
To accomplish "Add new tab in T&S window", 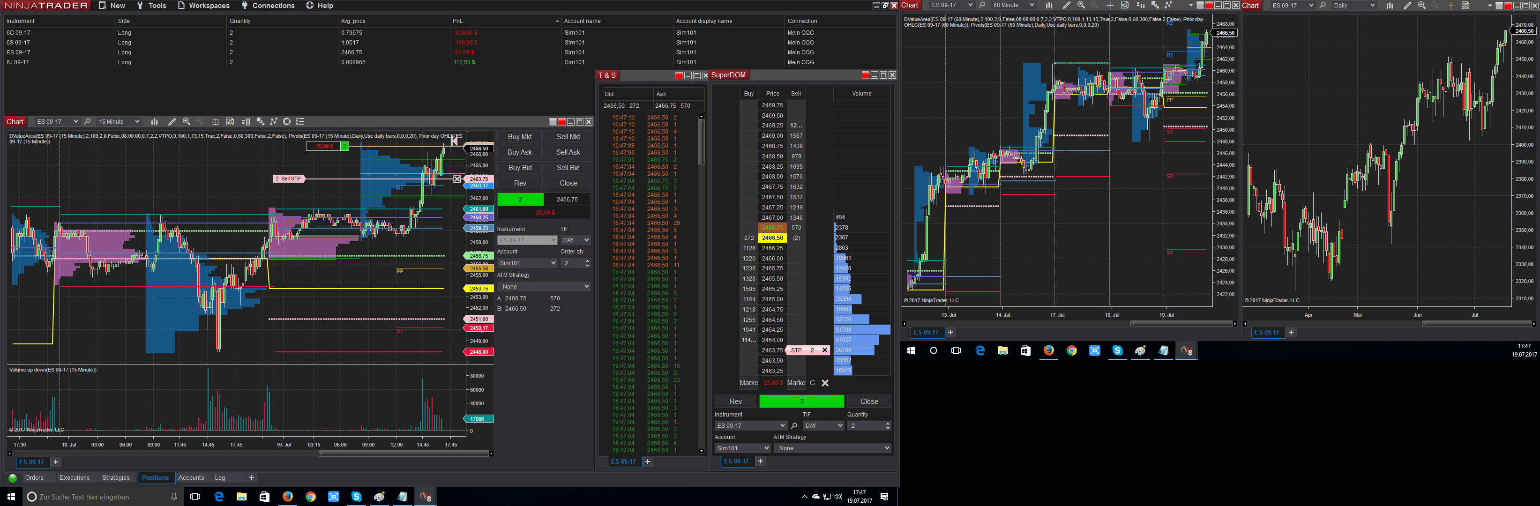I will pyautogui.click(x=647, y=462).
